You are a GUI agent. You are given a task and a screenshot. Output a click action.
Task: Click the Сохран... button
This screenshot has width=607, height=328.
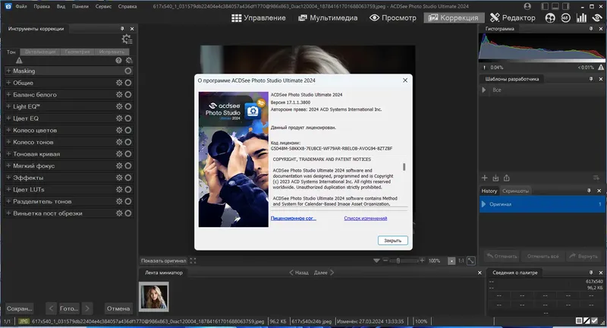(20, 308)
